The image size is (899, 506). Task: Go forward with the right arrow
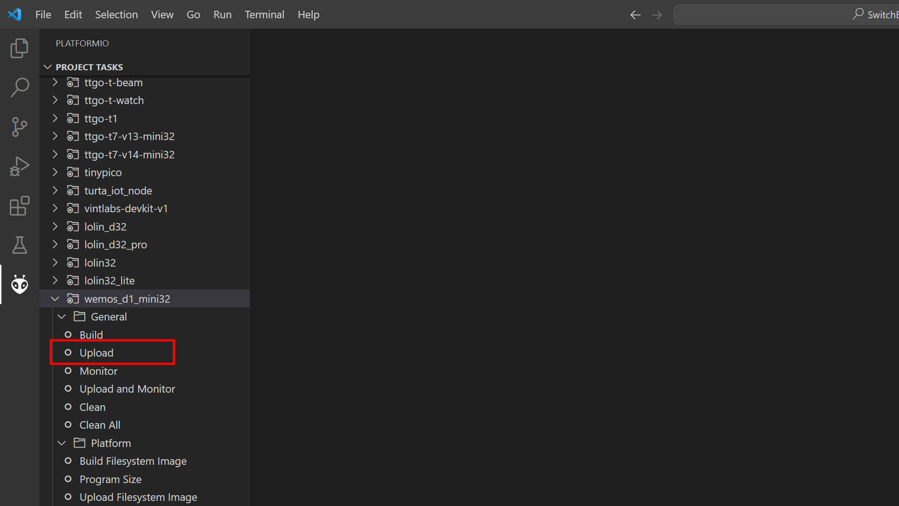point(657,15)
